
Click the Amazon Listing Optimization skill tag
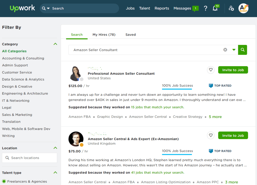pyautogui.click(x=166, y=182)
